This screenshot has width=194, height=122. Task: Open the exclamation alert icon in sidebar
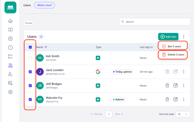10,47
